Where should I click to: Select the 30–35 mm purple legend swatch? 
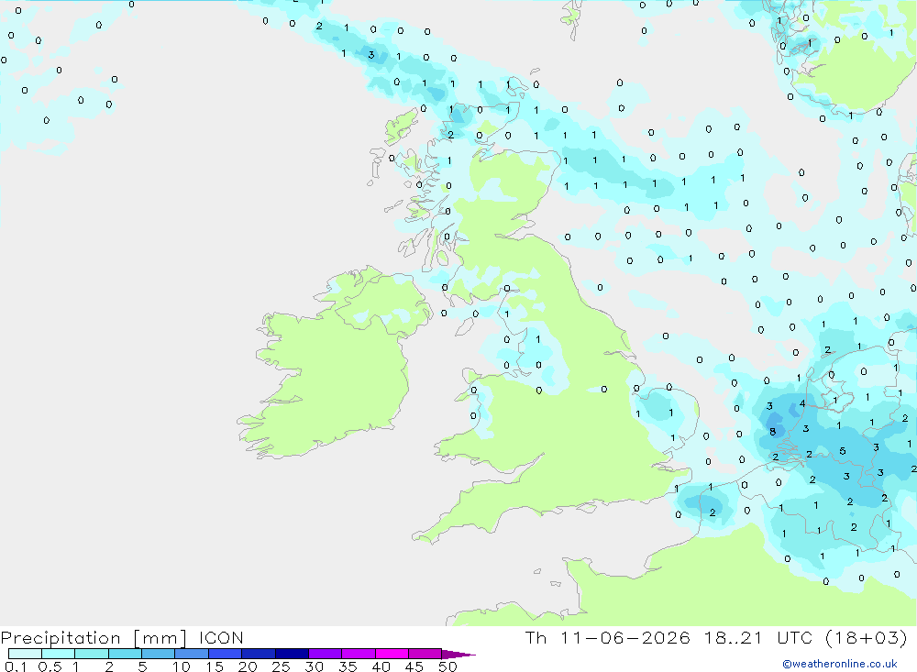coord(326,654)
